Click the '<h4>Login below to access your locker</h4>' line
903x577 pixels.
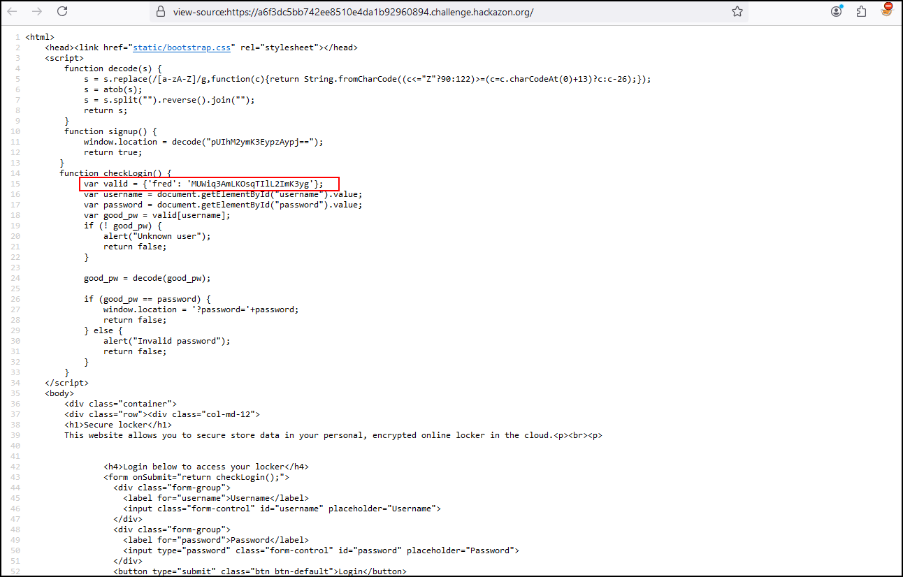coord(206,467)
